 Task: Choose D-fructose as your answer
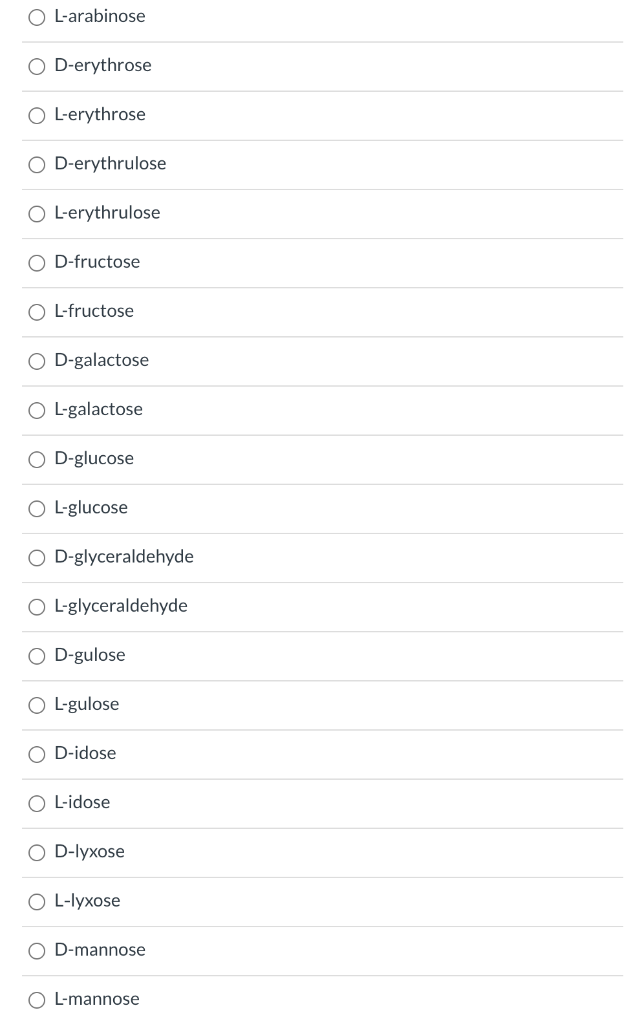pyautogui.click(x=37, y=263)
